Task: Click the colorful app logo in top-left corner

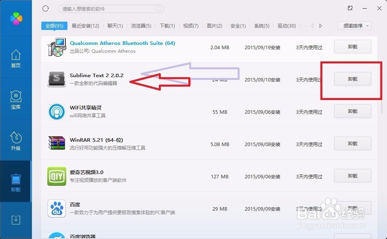Action: pos(16,18)
